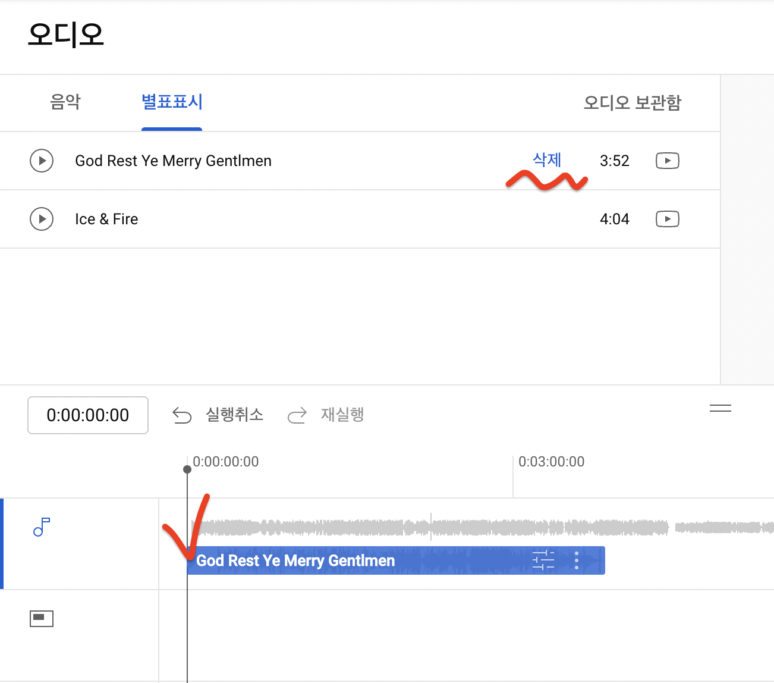Select the audio track music note icon

point(42,527)
